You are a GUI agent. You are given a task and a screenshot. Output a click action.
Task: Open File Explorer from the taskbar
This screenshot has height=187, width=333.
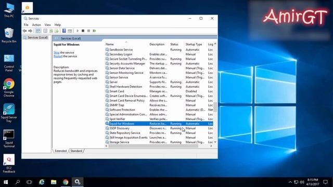coord(54,182)
